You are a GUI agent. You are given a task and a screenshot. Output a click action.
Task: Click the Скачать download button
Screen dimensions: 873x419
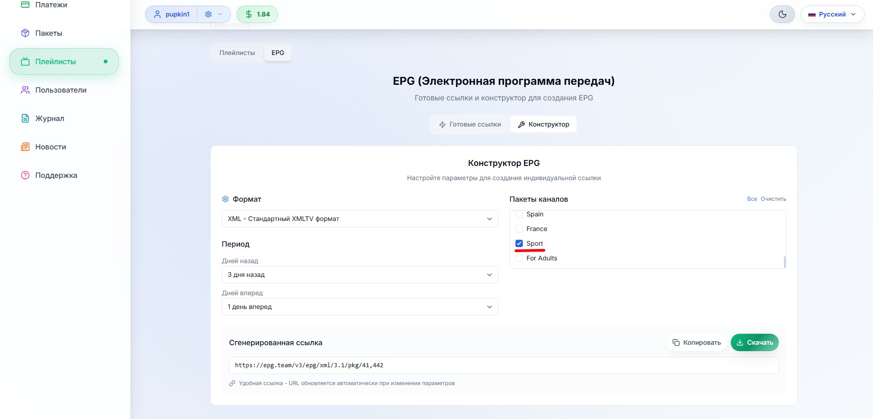(x=755, y=342)
